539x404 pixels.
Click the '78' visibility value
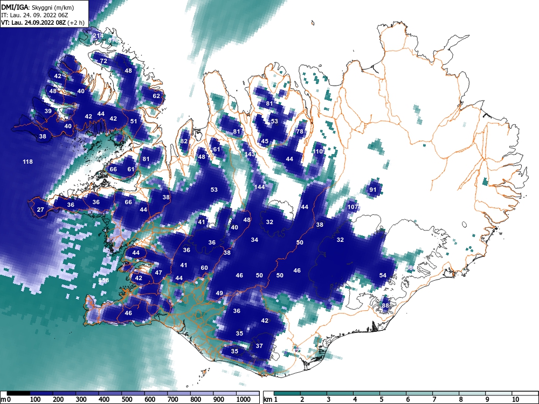coord(300,131)
